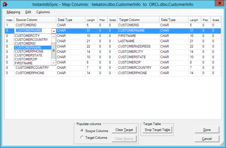This screenshot has width=226, height=148.
Task: Select source cell CUSTOMERID in first row
Action: coord(35,25)
